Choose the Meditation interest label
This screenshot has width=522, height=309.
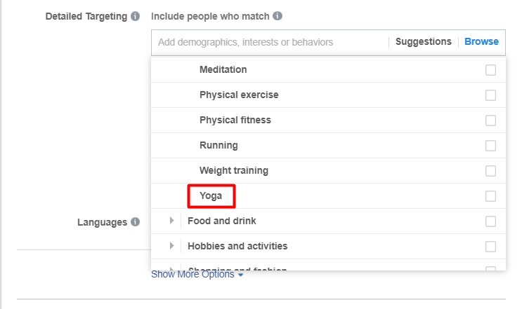(x=223, y=69)
